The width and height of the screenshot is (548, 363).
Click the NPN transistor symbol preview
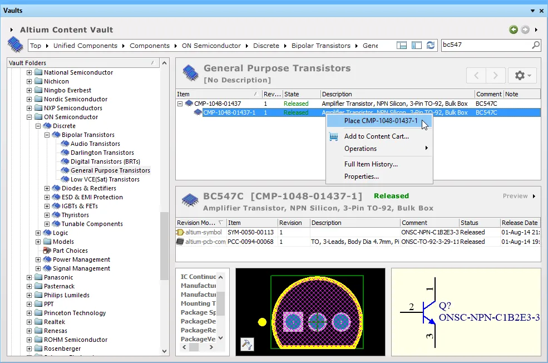pos(466,312)
